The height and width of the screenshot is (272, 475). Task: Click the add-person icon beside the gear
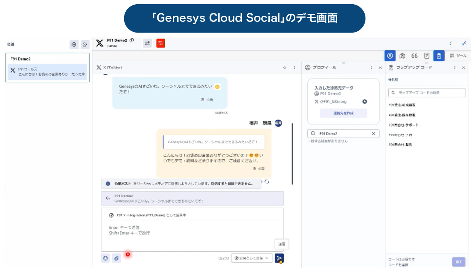point(85,44)
